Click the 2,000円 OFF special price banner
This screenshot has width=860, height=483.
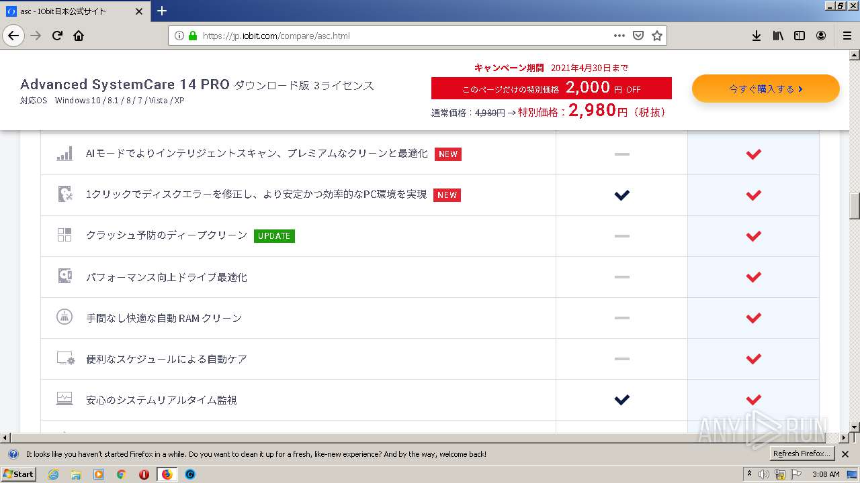coord(551,88)
